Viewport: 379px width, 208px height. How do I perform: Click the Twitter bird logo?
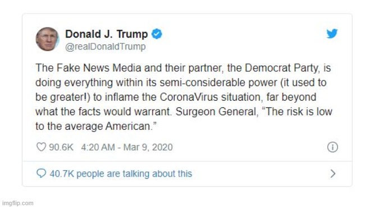point(332,34)
